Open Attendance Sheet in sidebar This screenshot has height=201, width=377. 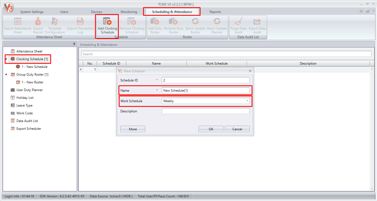[x=29, y=51]
